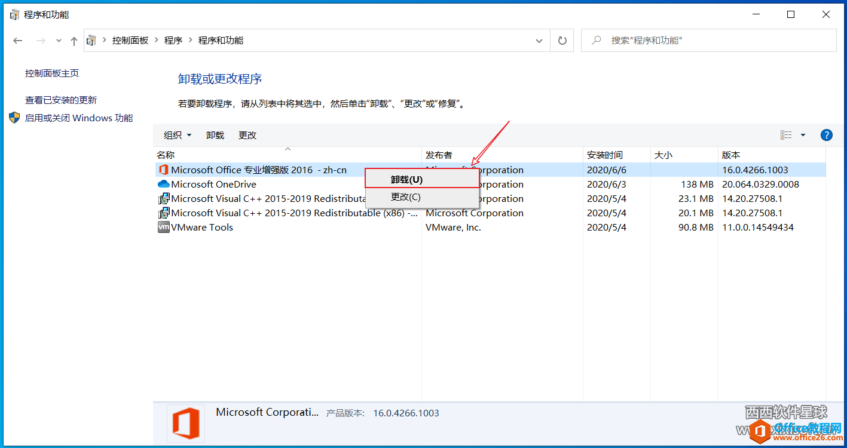Go up one level with the up arrow
847x448 pixels.
[x=74, y=41]
